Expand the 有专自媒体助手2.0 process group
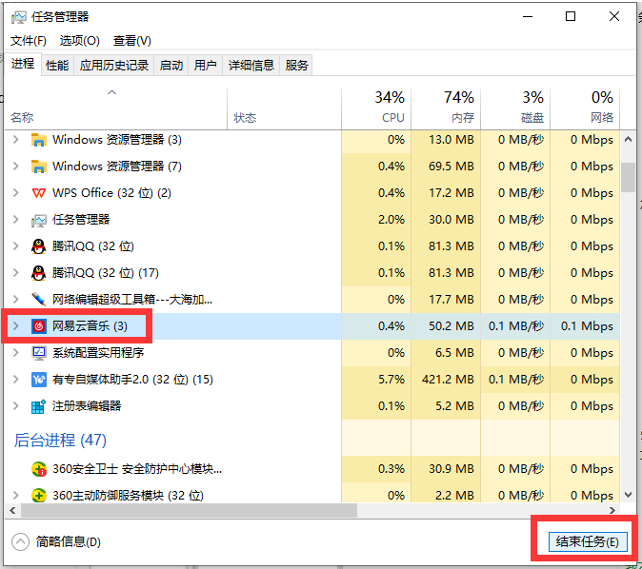Image resolution: width=642 pixels, height=569 pixels. tap(16, 380)
